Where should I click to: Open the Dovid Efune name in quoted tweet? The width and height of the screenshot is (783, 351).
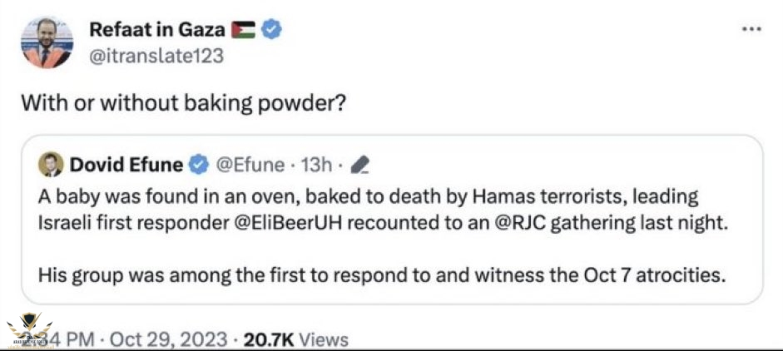[126, 165]
